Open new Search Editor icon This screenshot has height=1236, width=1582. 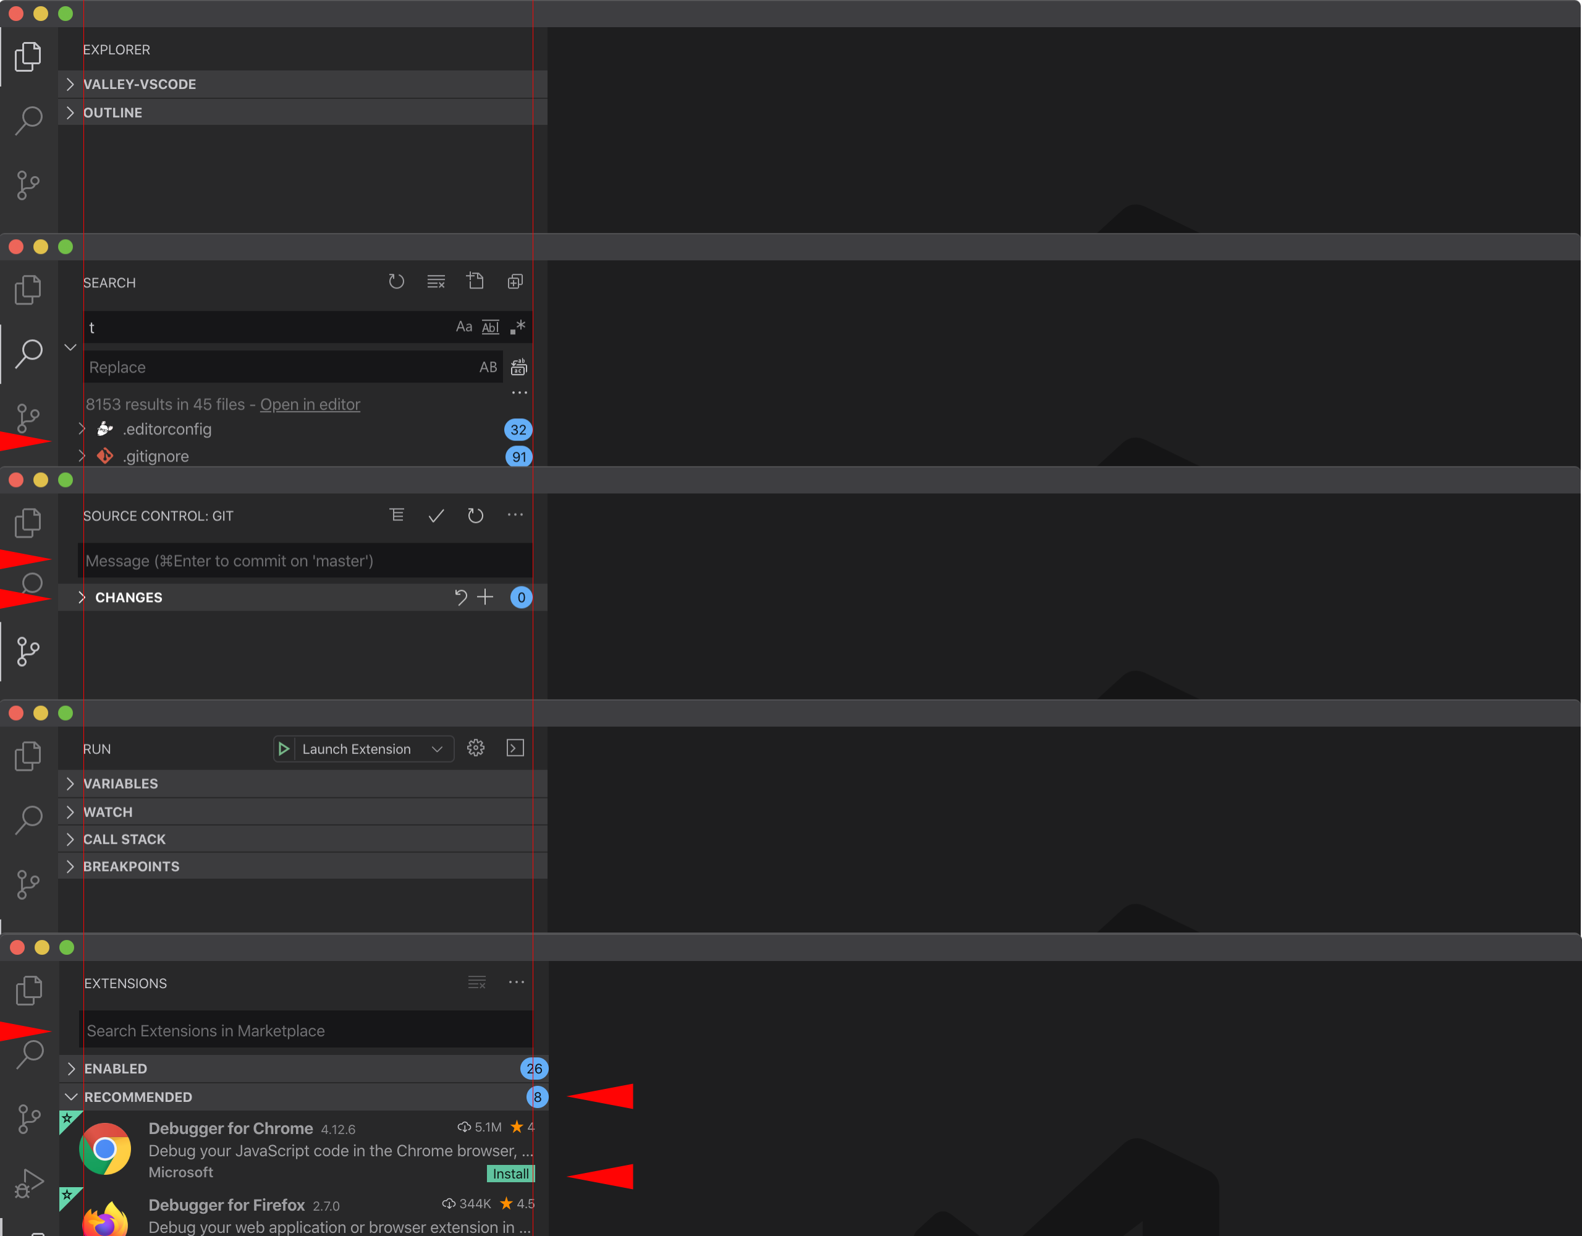coord(476,281)
